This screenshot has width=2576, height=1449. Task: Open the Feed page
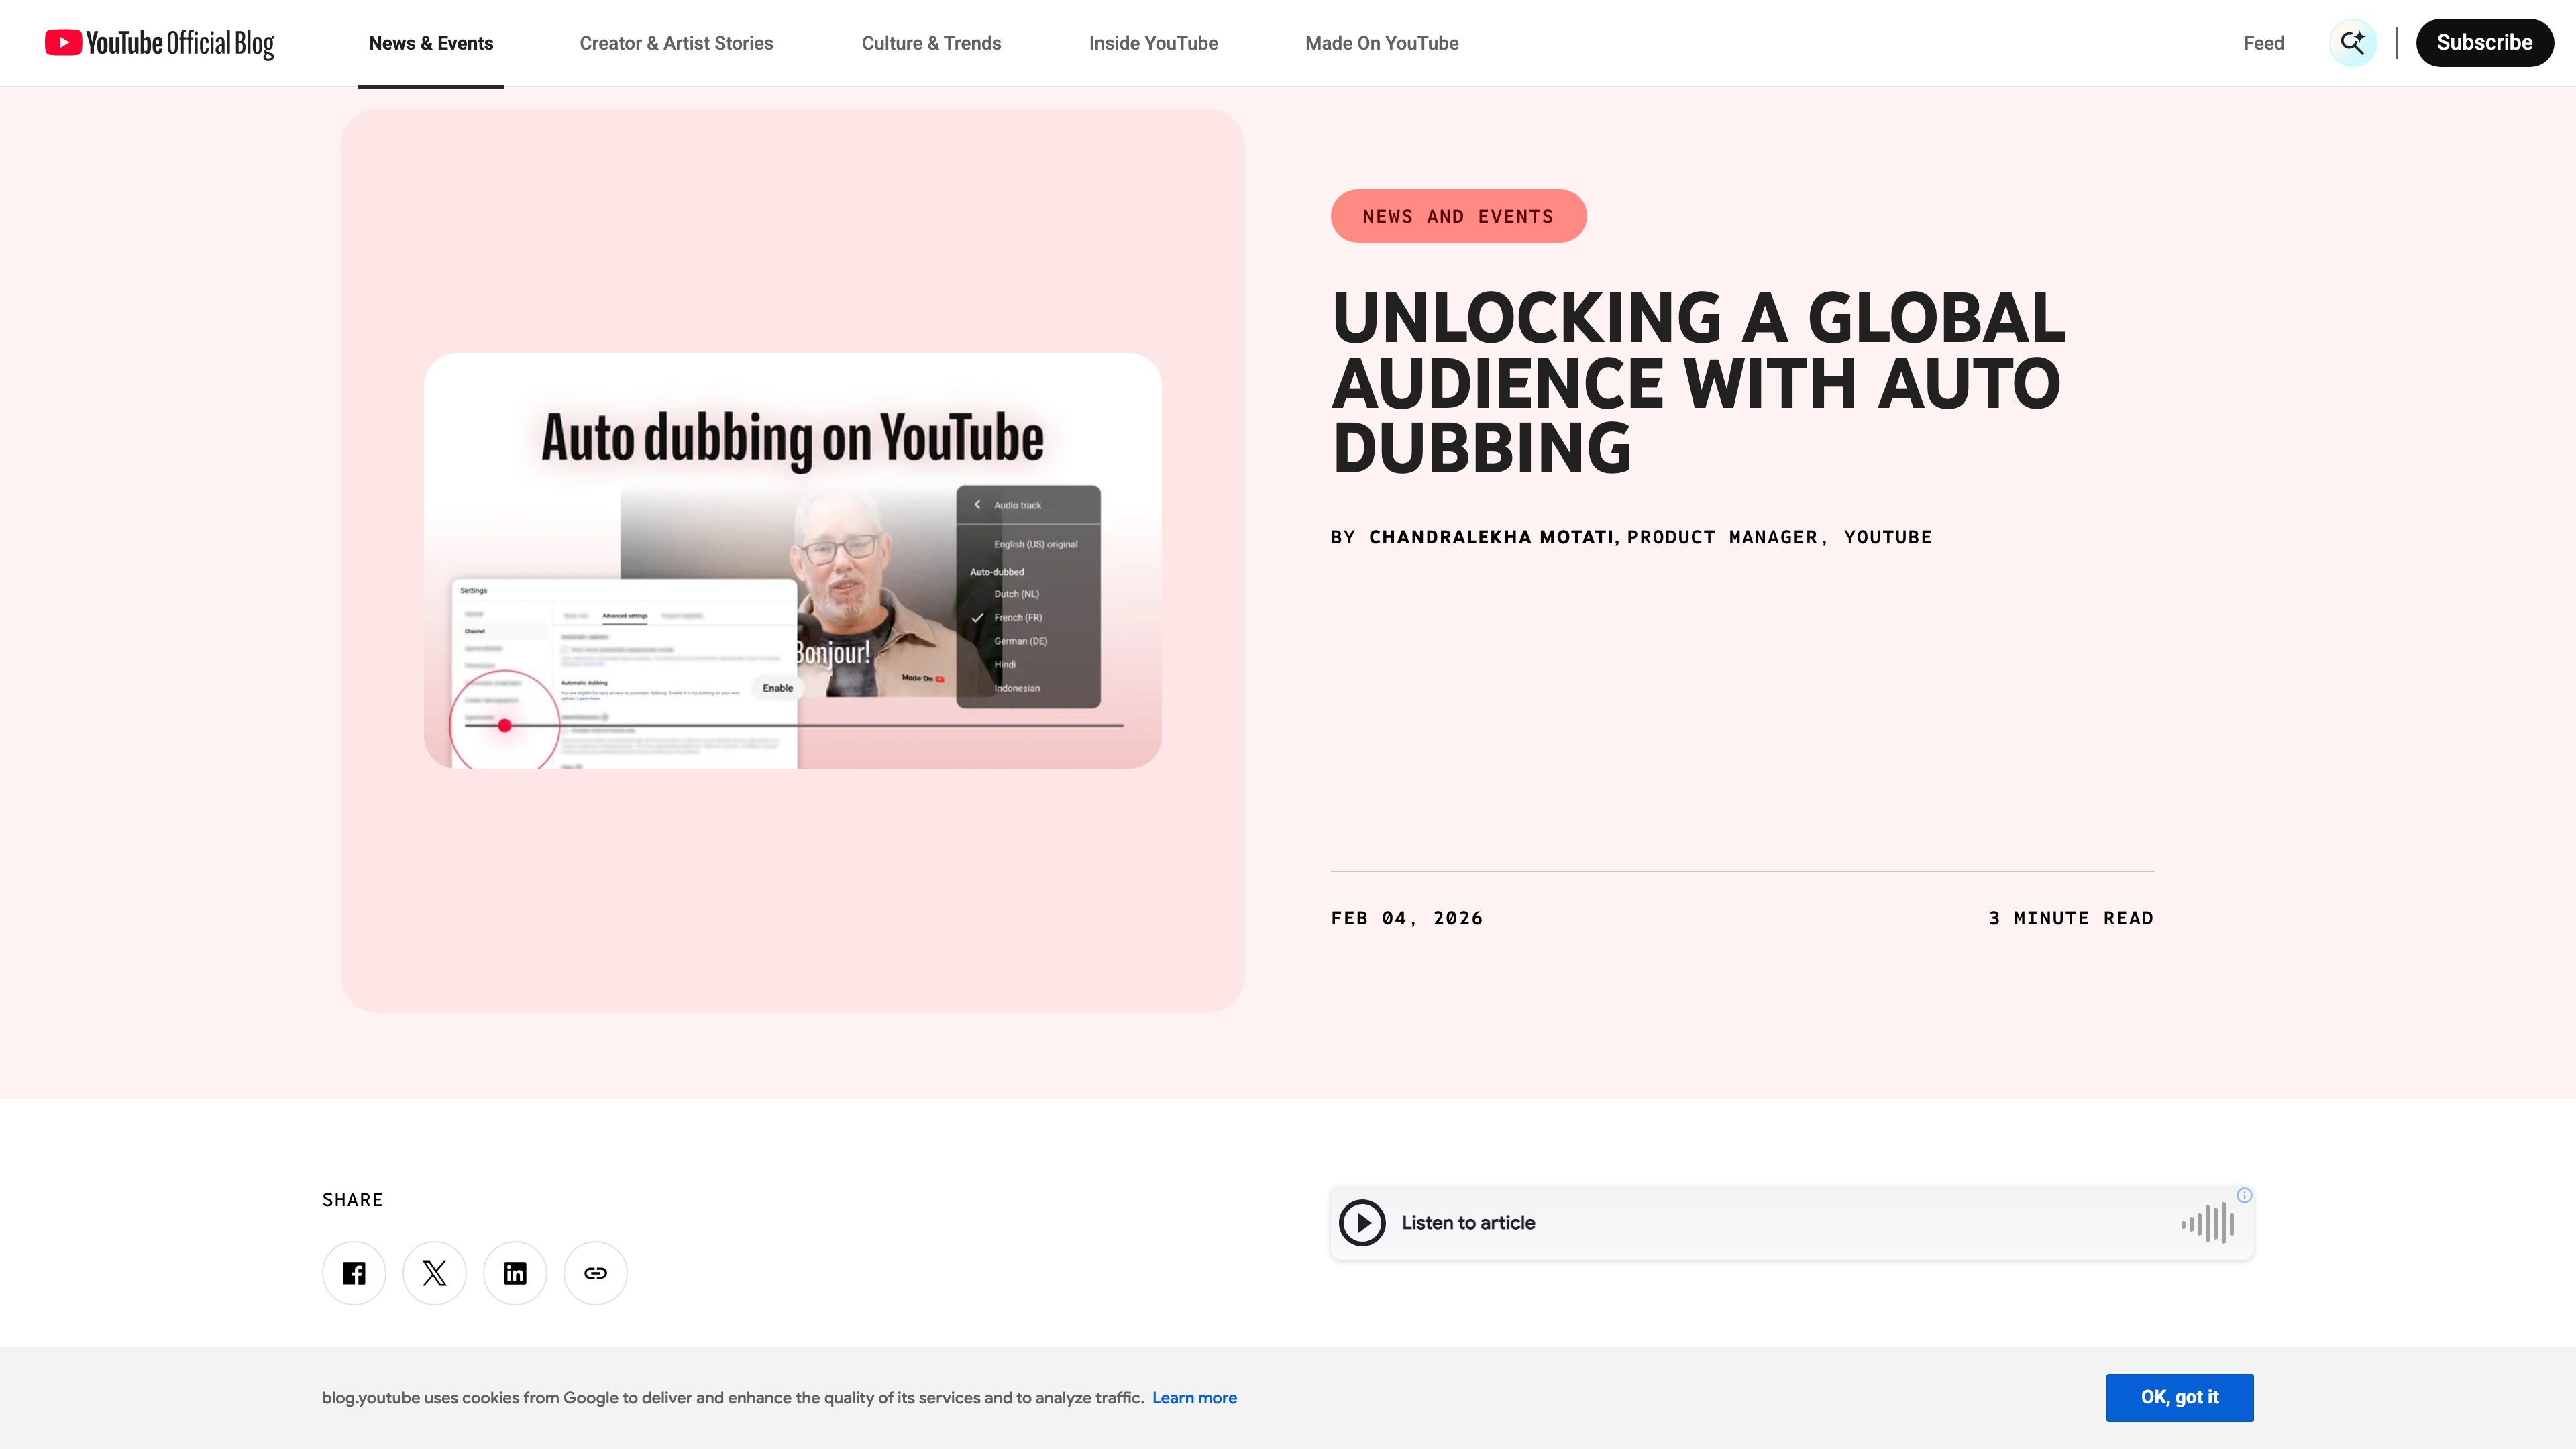(x=2263, y=42)
